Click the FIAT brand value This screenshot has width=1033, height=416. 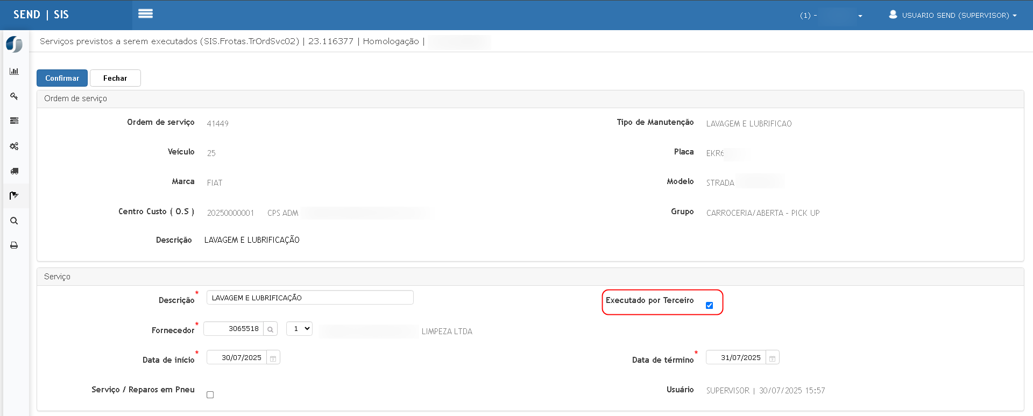tap(215, 183)
